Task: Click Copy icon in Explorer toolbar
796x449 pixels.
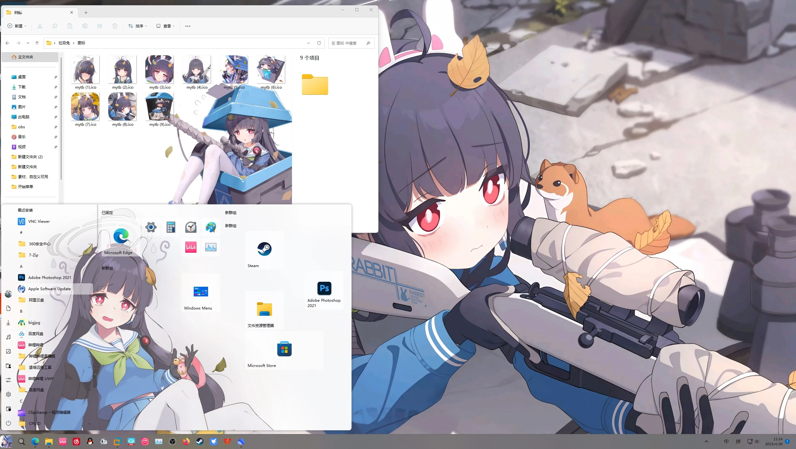Action: coord(55,26)
